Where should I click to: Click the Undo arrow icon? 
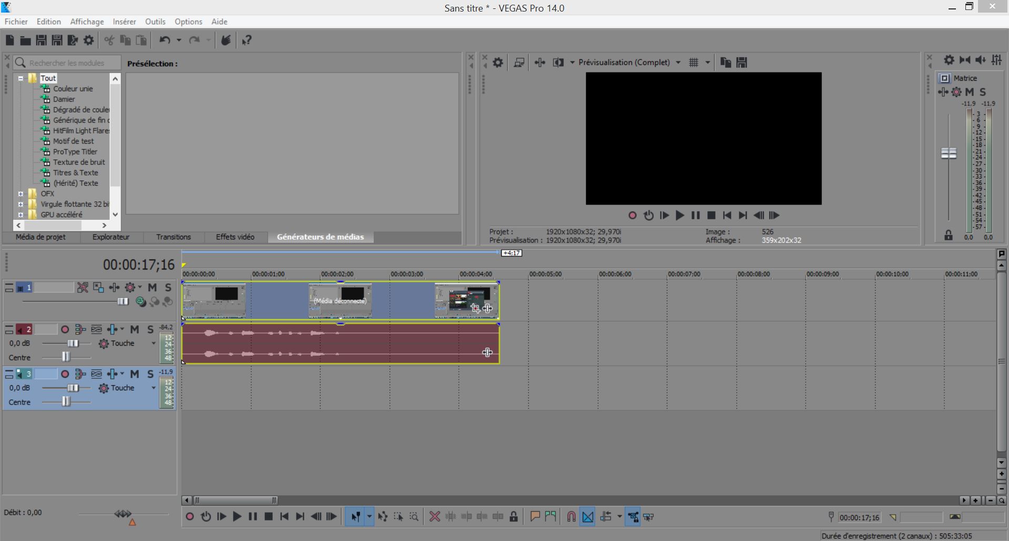(165, 40)
